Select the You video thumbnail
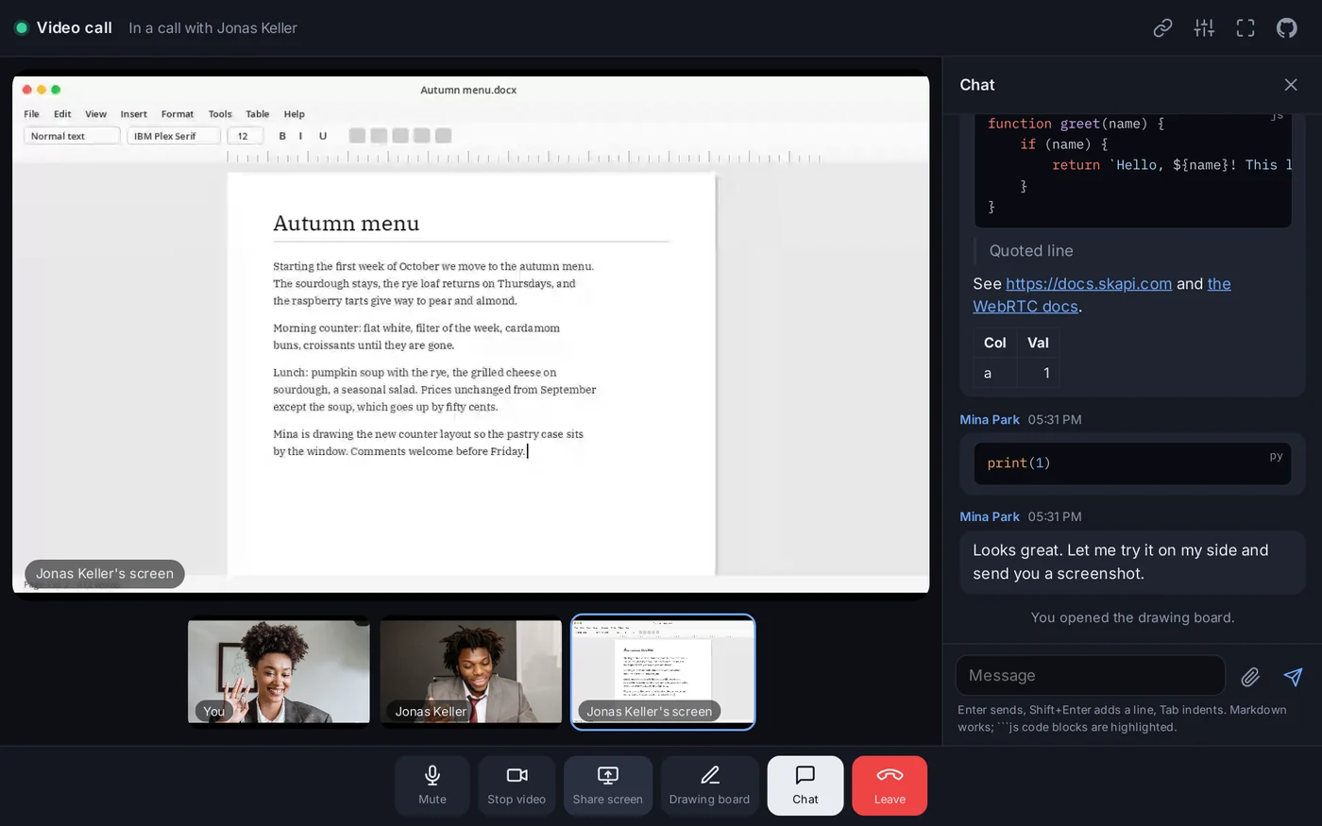The height and width of the screenshot is (826, 1322). [x=279, y=671]
